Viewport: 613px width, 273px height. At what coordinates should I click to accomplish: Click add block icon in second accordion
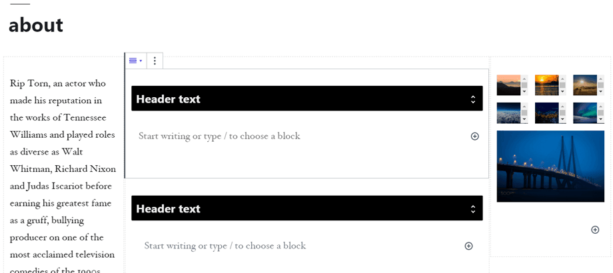(468, 246)
